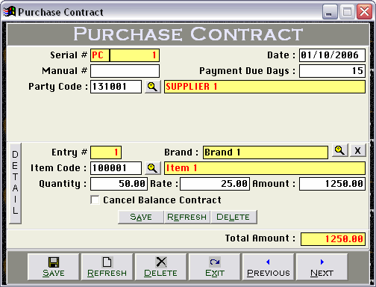376x287 pixels.
Task: Focus the Manual # input field
Action: click(x=125, y=71)
